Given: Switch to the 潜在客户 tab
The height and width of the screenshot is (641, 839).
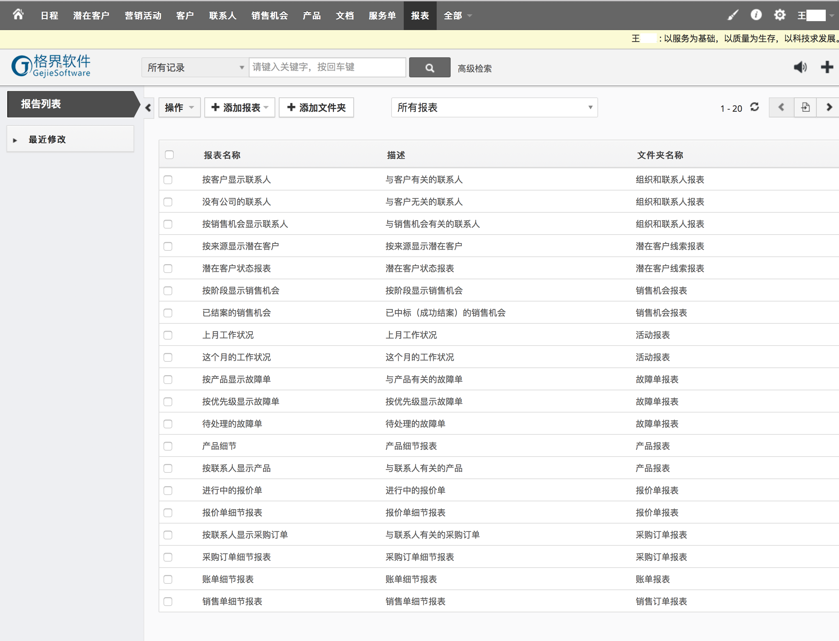Looking at the screenshot, I should click(91, 16).
